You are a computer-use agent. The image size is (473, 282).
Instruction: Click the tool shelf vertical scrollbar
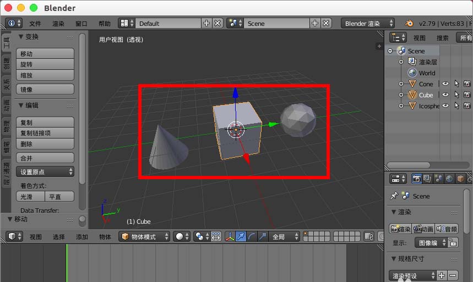82,108
